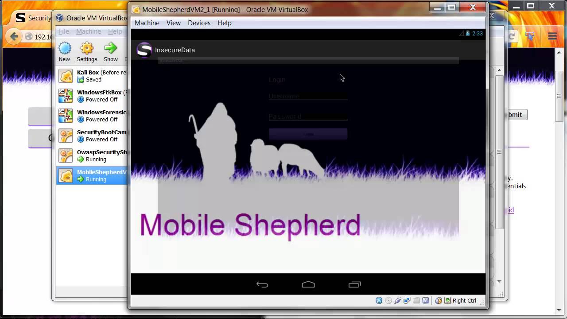567x319 pixels.
Task: Switch to the Security browser tab
Action: pyautogui.click(x=33, y=18)
